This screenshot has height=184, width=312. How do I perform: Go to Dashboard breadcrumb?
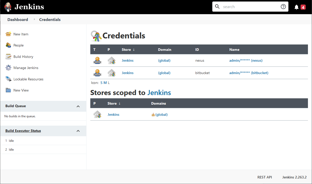tap(18, 19)
